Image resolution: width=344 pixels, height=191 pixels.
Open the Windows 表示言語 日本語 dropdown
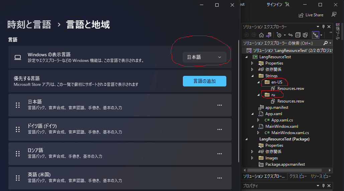[205, 57]
